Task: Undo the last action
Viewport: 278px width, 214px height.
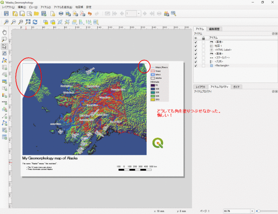Action: coord(90,13)
